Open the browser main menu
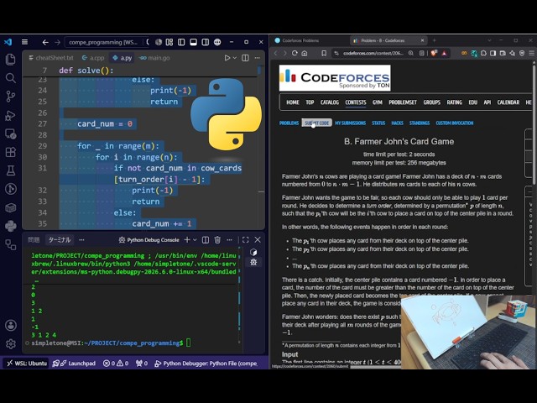 531,53
